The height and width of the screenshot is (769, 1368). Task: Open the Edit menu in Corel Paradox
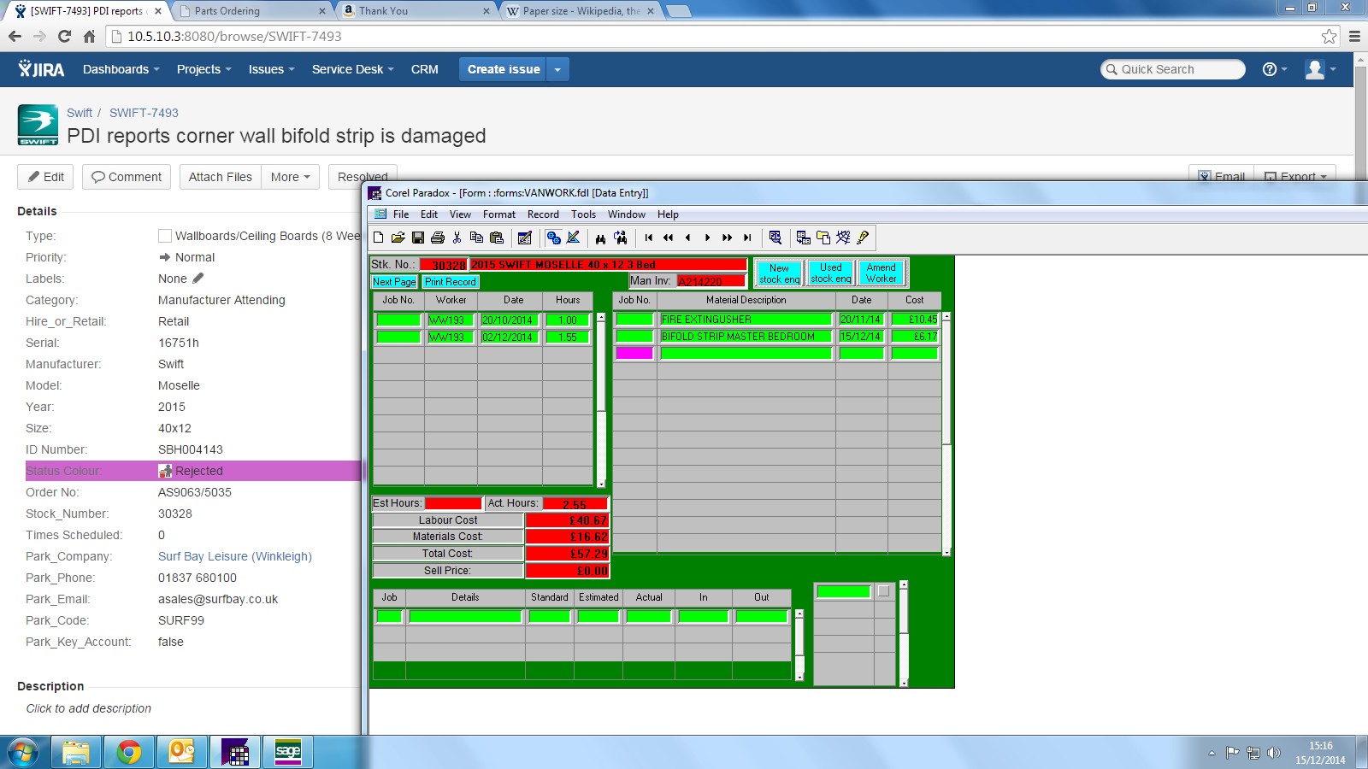(x=429, y=214)
